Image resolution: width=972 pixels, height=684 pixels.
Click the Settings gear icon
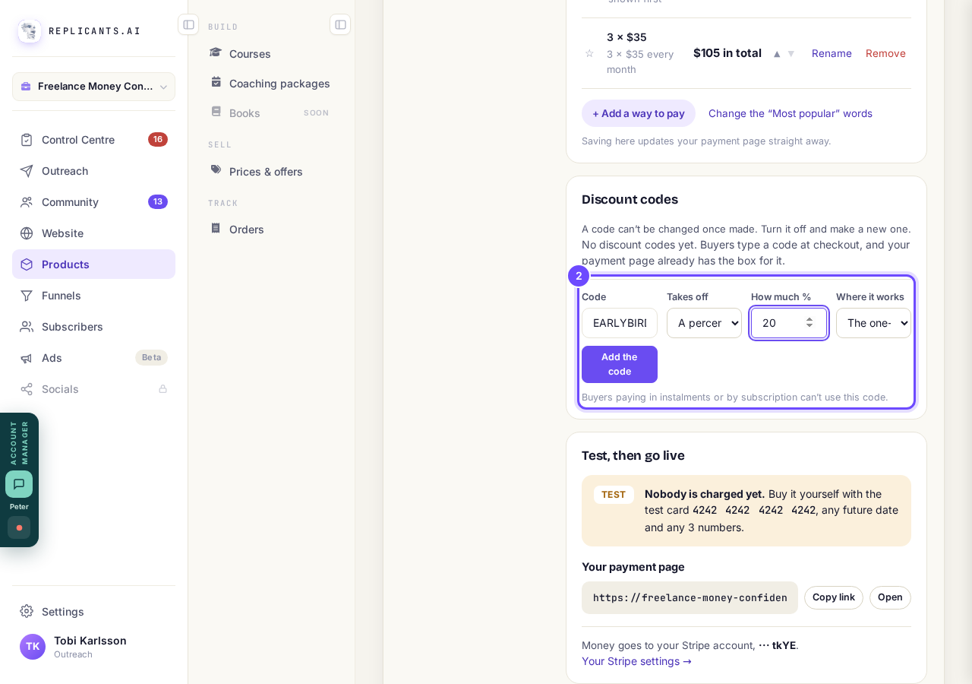(27, 611)
